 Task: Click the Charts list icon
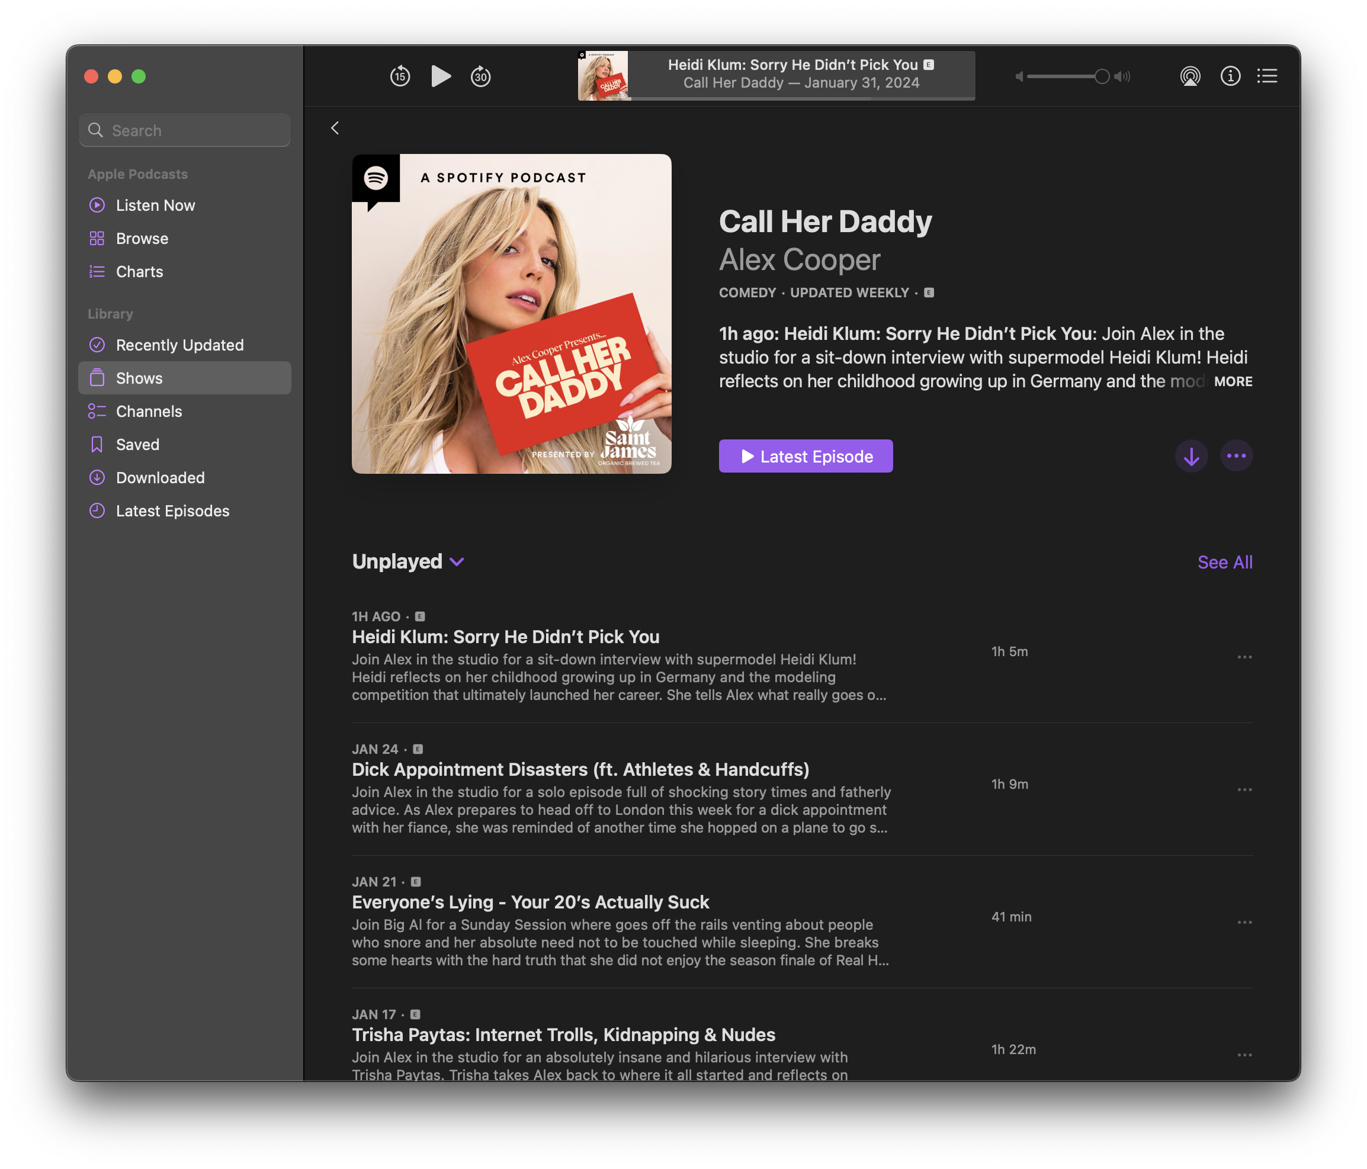97,271
